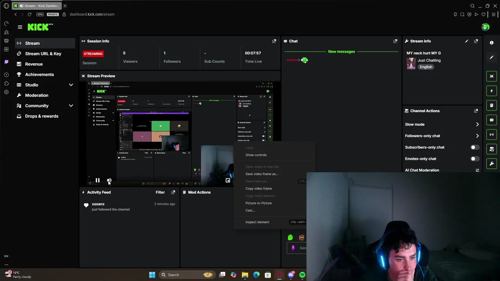Open the Slow mode options arrow
The height and width of the screenshot is (281, 500).
477,124
